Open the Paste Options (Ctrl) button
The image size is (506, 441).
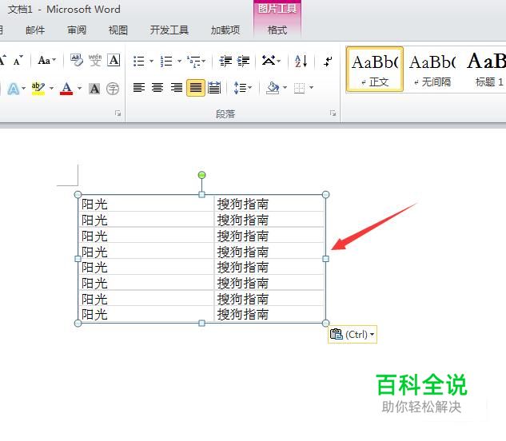coord(353,334)
